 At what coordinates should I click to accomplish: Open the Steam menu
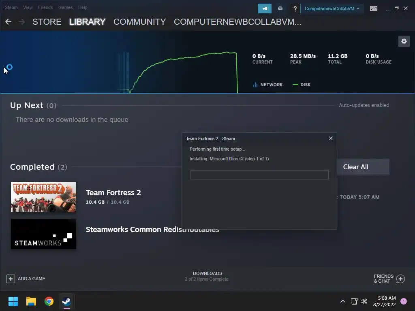11,7
